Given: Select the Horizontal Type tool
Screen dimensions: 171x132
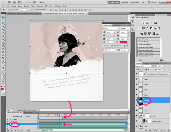Looking at the screenshot, I should pos(3,65).
